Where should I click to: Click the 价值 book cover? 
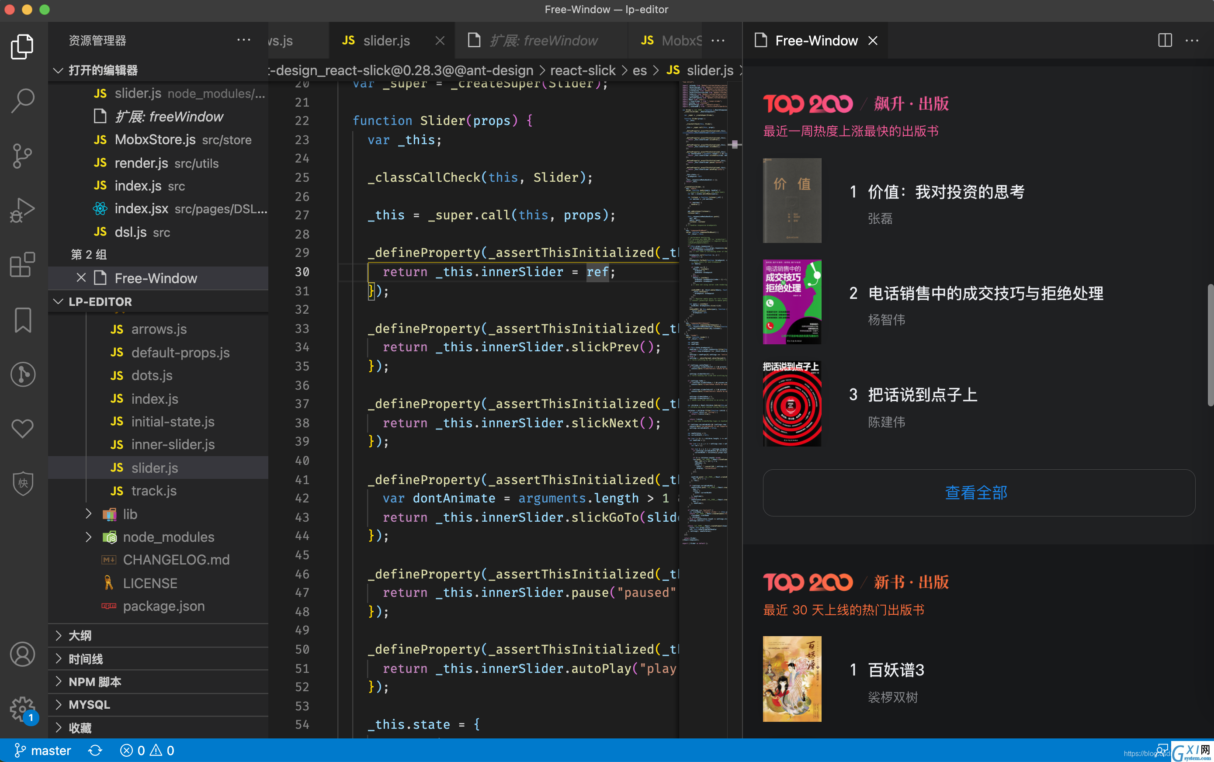coord(792,201)
